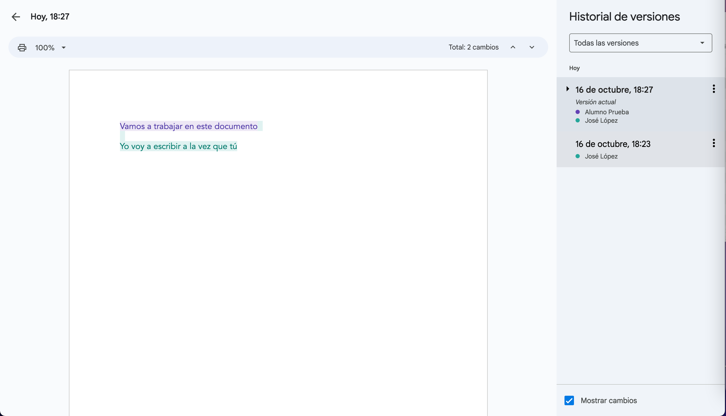Go to next change with down chevron
726x416 pixels.
coord(531,47)
